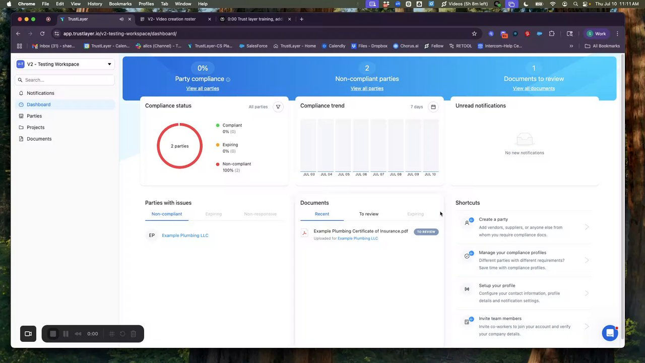Open Example Plumbing Certificate of Insurance.pdf
The width and height of the screenshot is (645, 363).
point(361,231)
